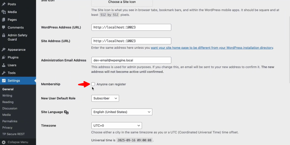Select the Discussion settings submenu

coord(10,108)
